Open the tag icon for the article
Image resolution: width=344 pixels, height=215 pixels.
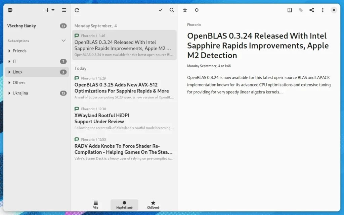pyautogui.click(x=300, y=10)
